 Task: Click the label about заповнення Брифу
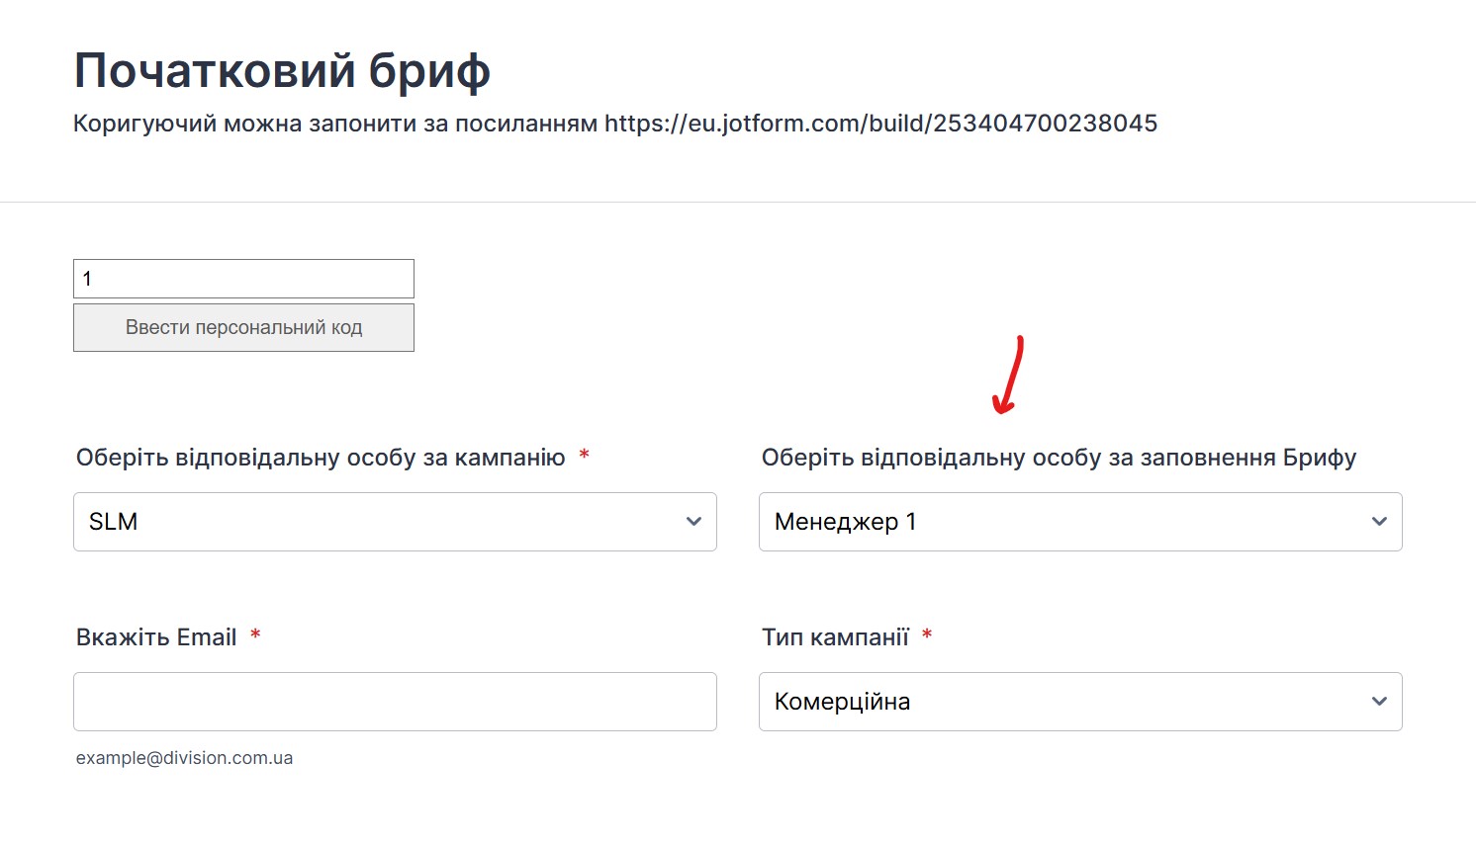[x=1059, y=458]
